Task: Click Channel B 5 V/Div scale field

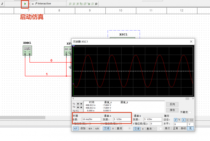Action: point(153,119)
